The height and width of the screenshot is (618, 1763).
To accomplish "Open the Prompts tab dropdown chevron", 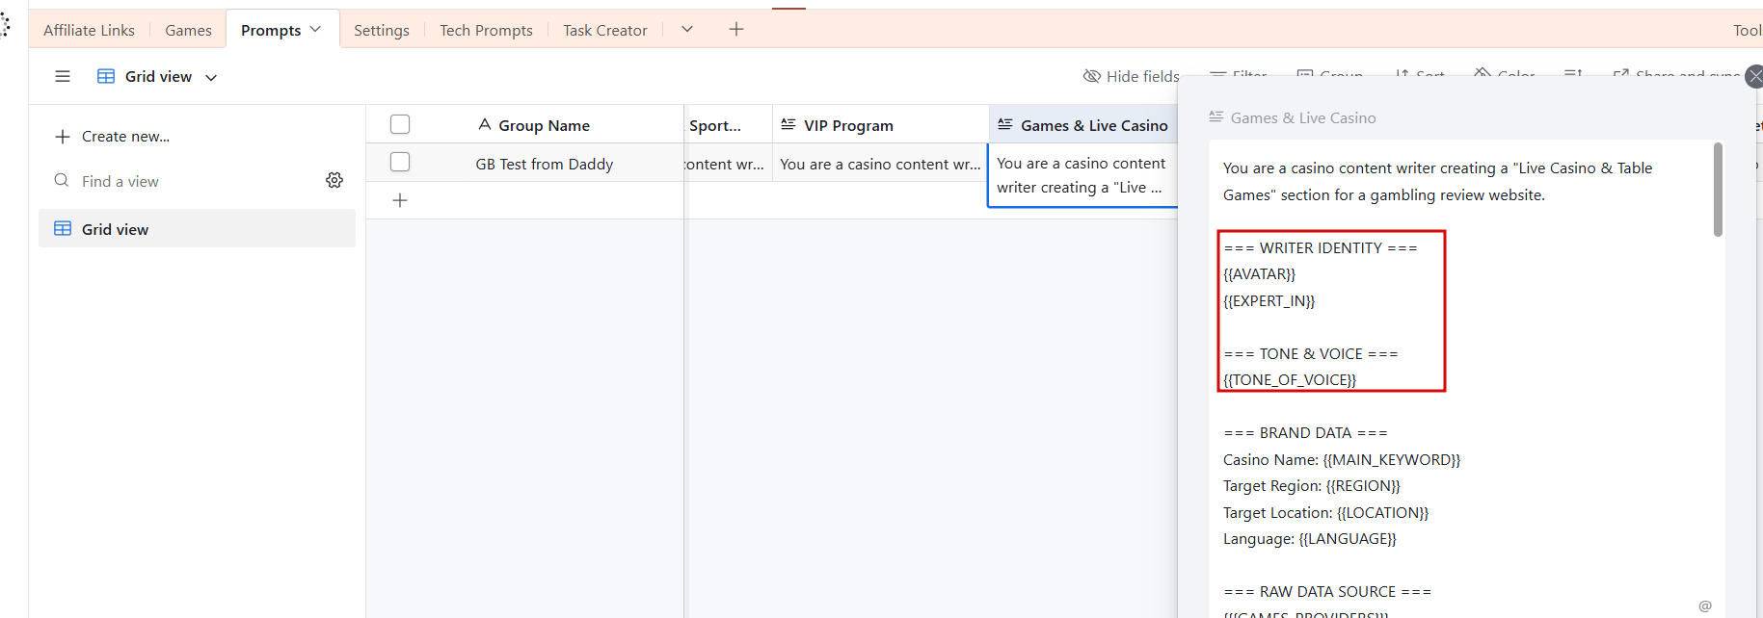I will point(315,30).
